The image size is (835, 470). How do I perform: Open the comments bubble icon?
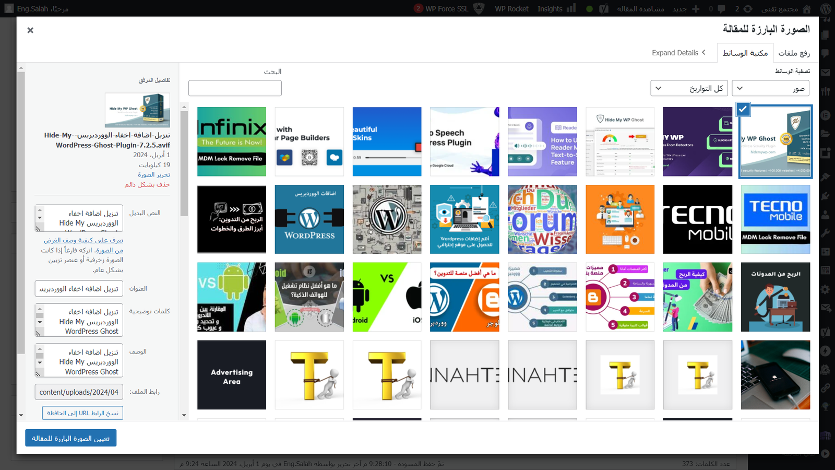pos(721,9)
